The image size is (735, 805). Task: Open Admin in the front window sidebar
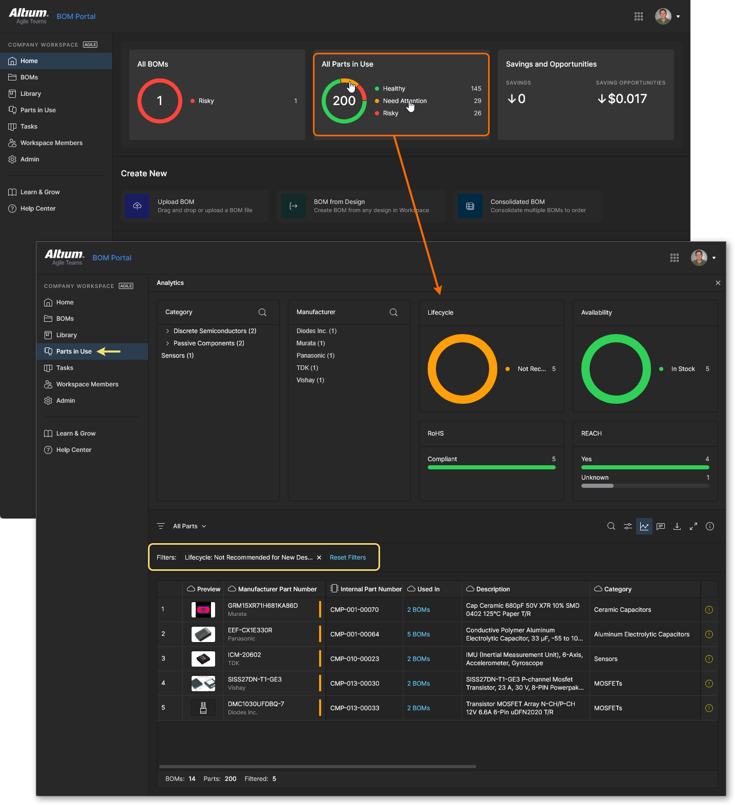92,401
